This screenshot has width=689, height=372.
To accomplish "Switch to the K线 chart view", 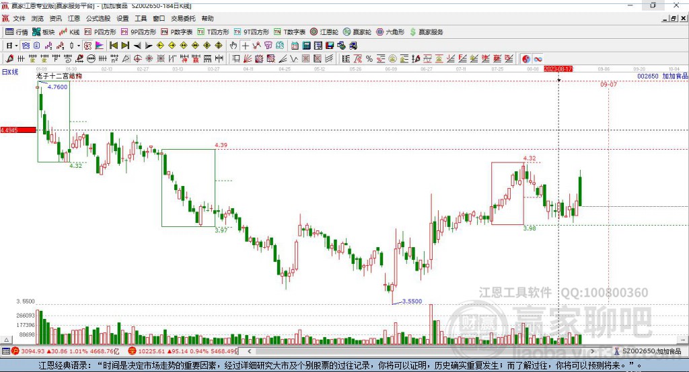I will (x=69, y=32).
